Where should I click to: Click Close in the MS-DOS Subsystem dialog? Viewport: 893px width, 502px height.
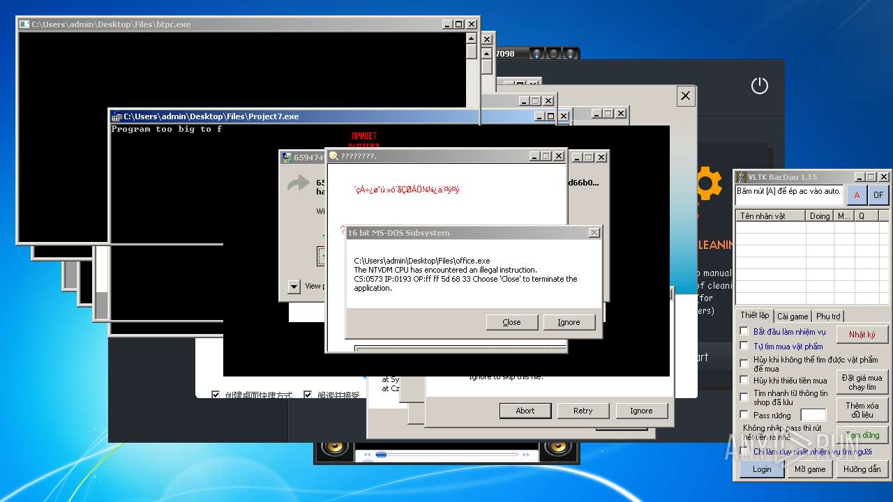511,322
